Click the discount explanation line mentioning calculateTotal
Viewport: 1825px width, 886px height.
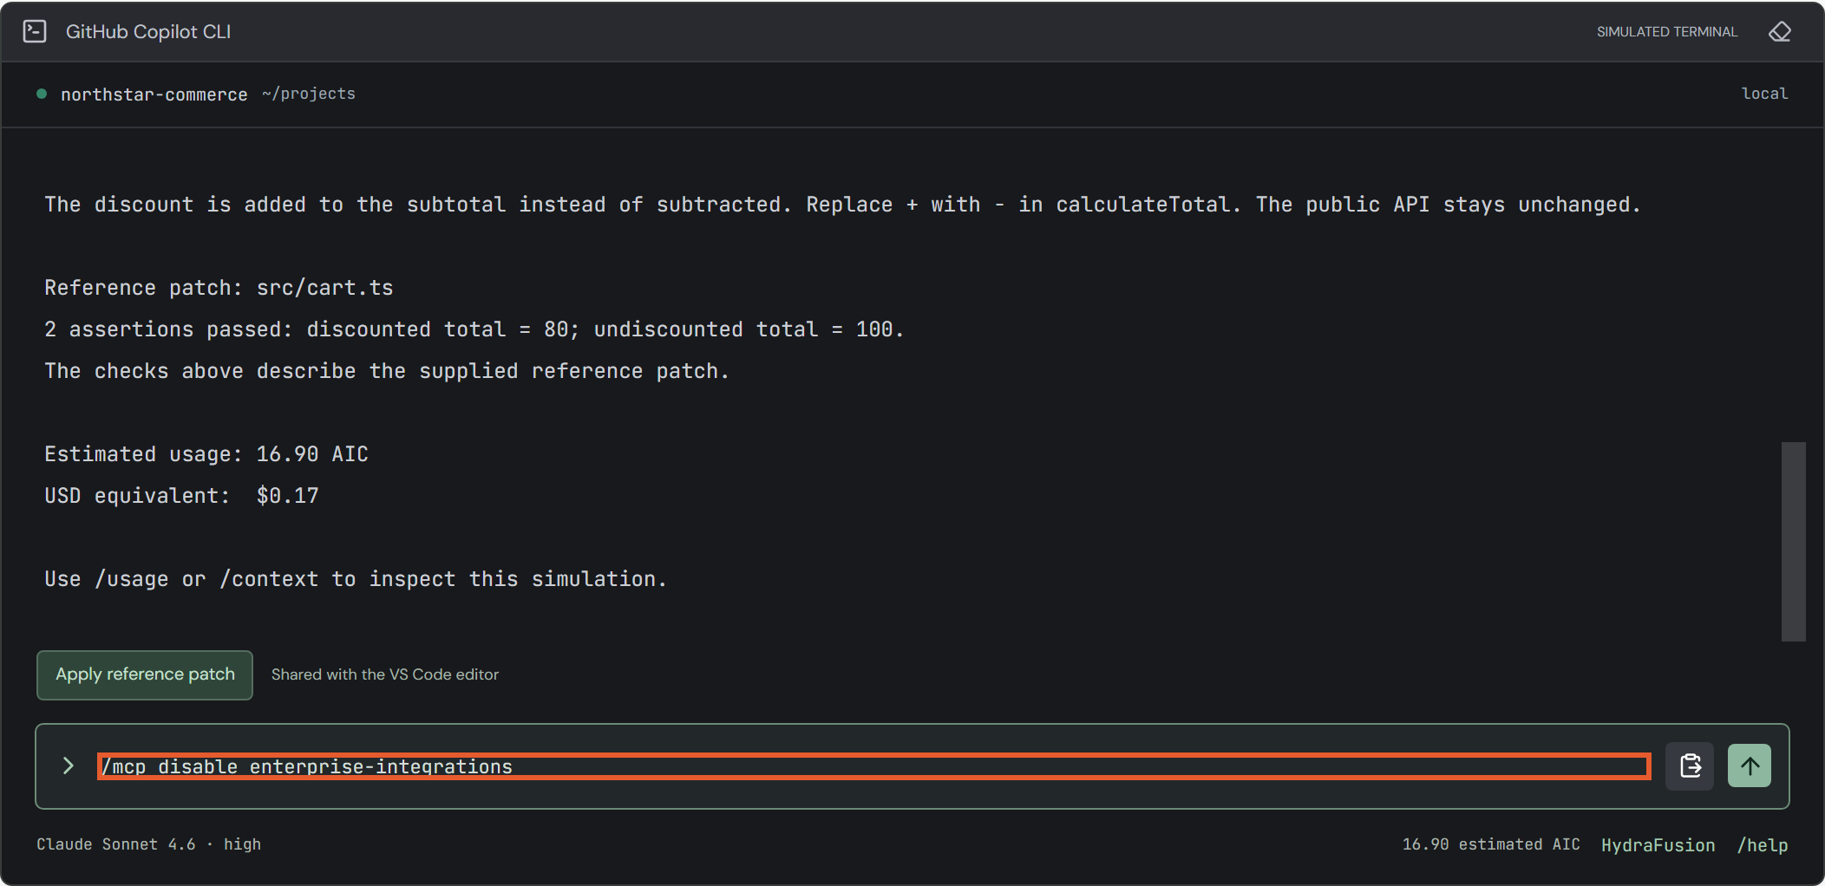point(842,205)
